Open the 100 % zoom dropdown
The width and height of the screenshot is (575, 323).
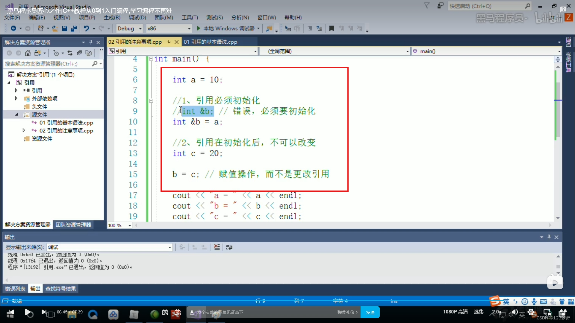[x=120, y=225]
